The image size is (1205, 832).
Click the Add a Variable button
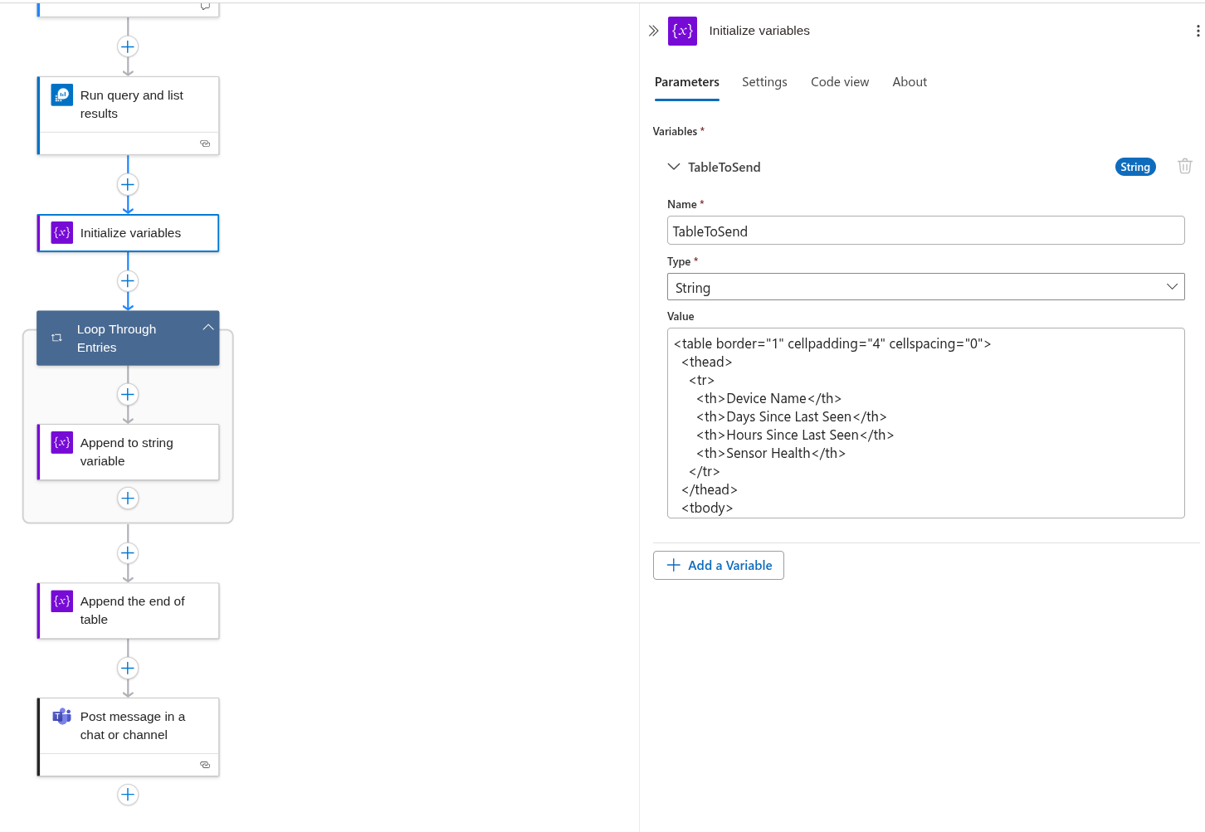(x=718, y=565)
